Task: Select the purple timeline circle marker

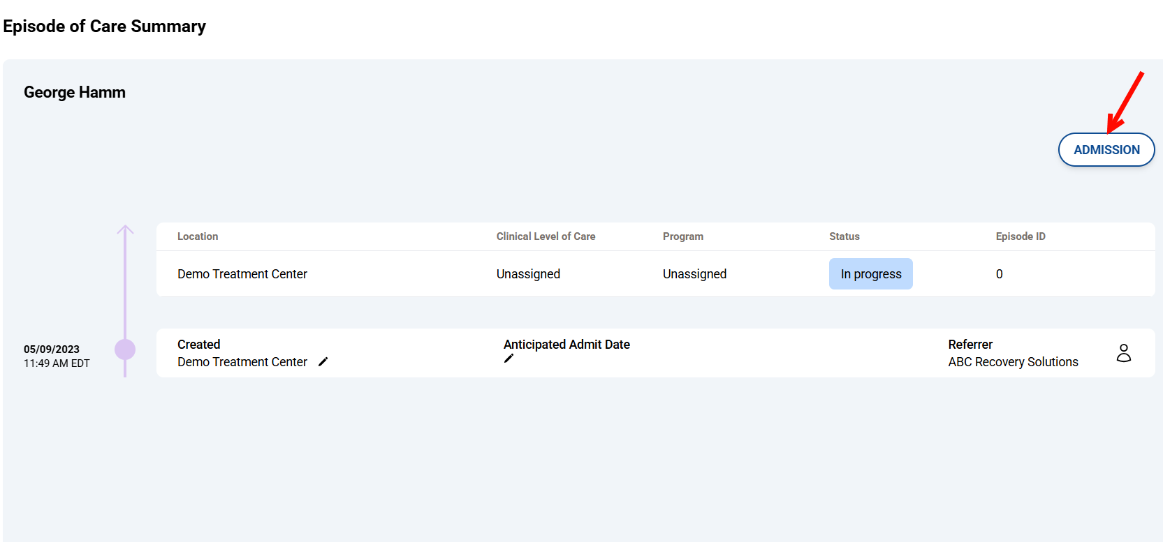Action: click(125, 349)
